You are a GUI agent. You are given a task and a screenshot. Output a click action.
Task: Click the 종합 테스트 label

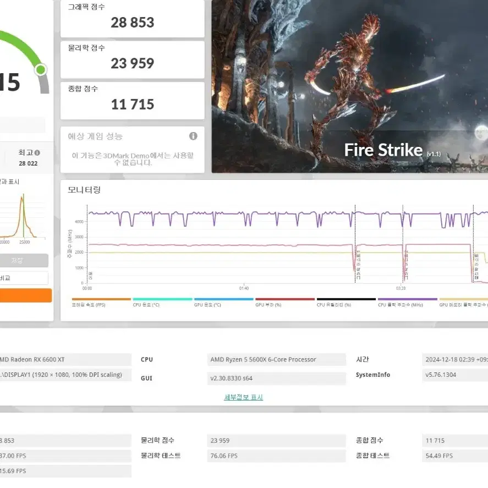[372, 456]
